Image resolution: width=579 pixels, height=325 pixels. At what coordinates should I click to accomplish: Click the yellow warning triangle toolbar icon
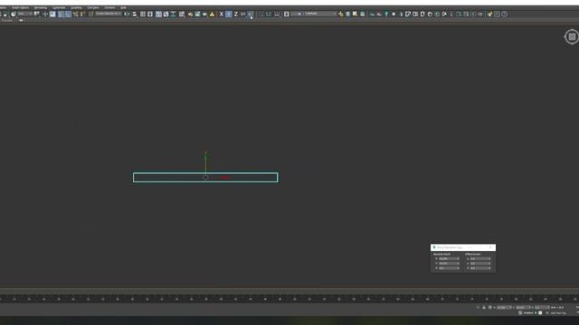point(212,14)
